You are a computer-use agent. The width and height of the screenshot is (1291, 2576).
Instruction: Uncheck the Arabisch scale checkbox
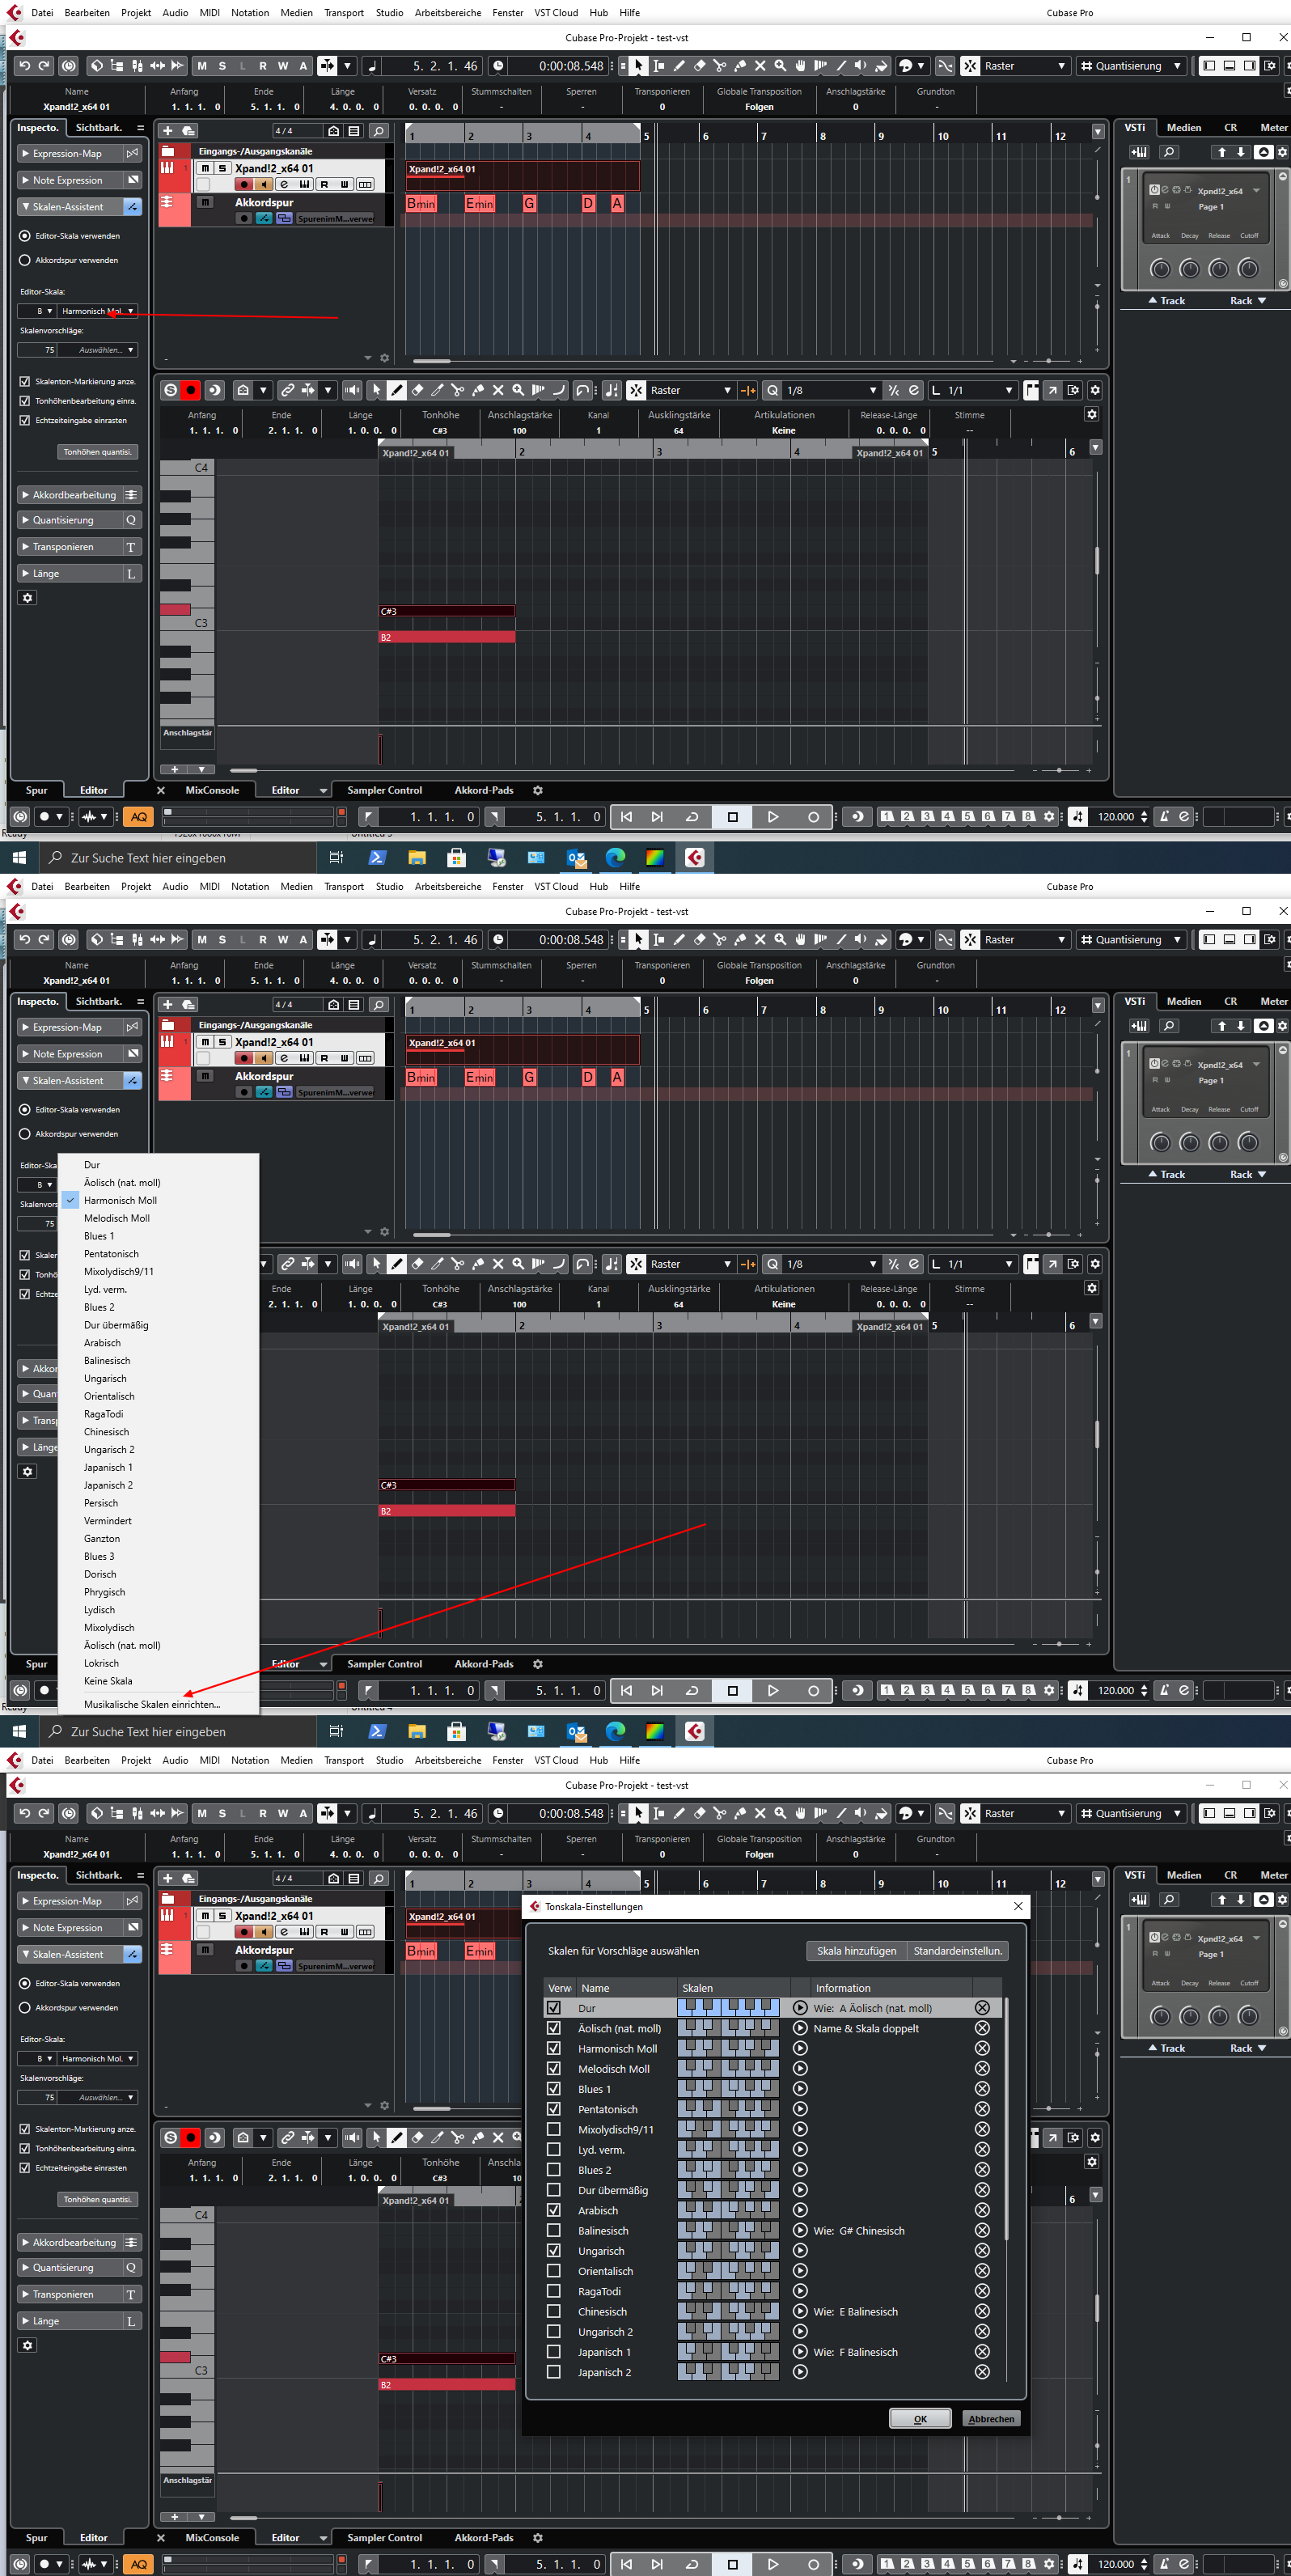[x=553, y=2210]
